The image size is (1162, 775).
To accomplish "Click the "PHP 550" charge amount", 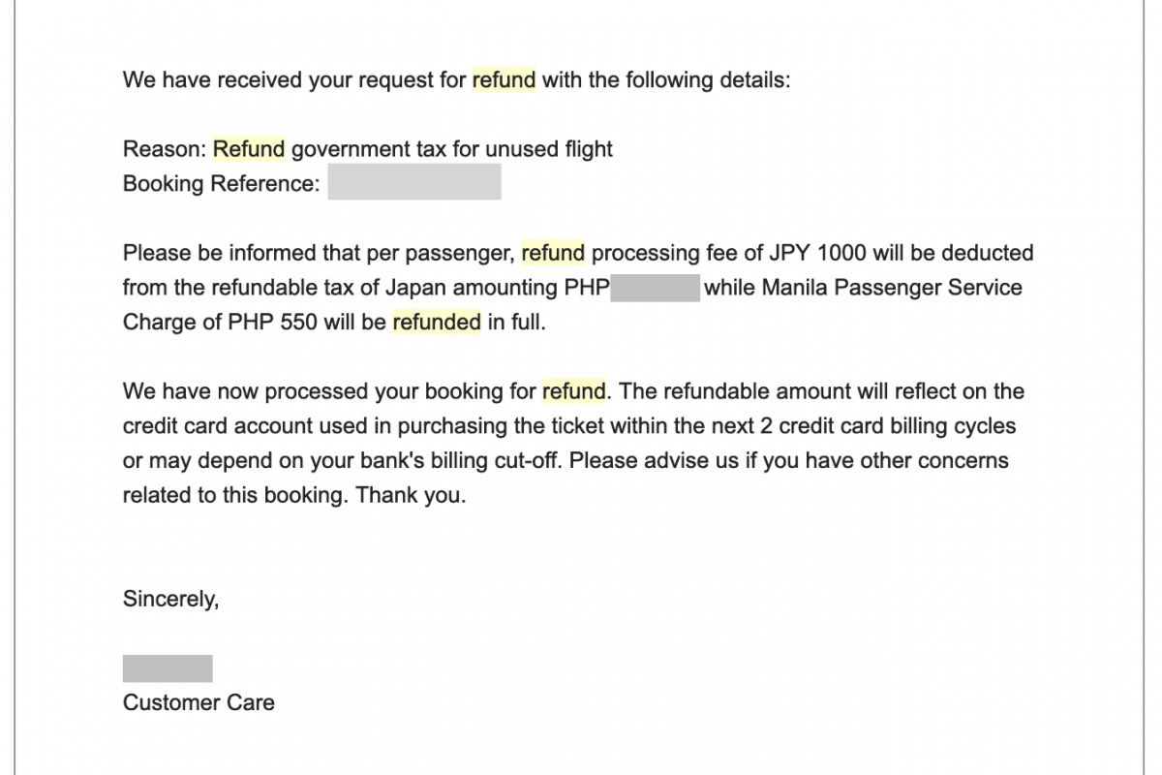I will click(x=272, y=322).
